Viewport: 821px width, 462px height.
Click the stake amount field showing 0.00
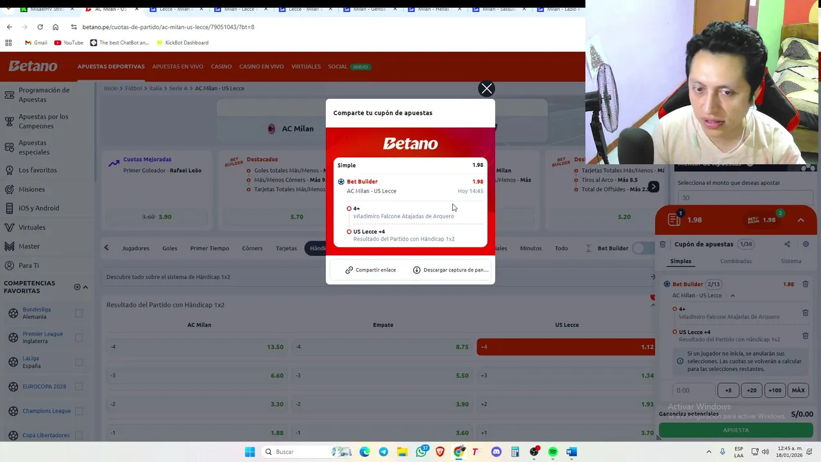[x=693, y=390]
